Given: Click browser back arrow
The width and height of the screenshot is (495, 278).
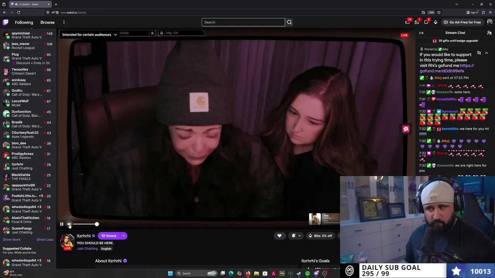Looking at the screenshot, I should tap(5, 12).
